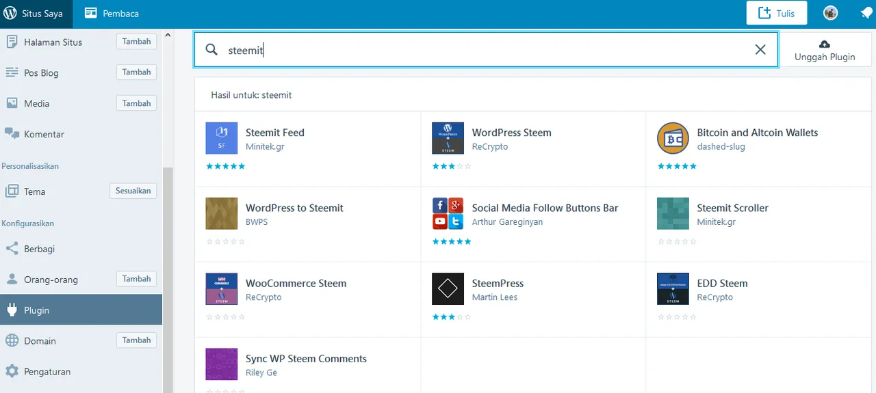Viewport: 876px width, 393px height.
Task: Click the search magnifier icon
Action: pos(211,50)
